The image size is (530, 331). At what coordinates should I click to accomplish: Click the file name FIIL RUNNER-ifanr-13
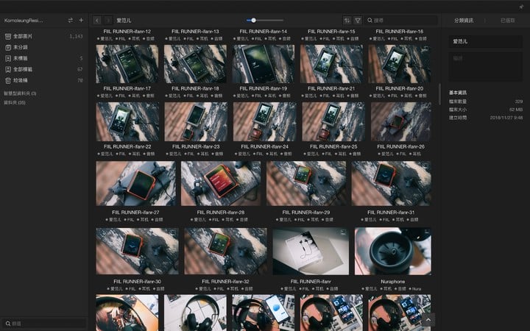click(x=195, y=32)
